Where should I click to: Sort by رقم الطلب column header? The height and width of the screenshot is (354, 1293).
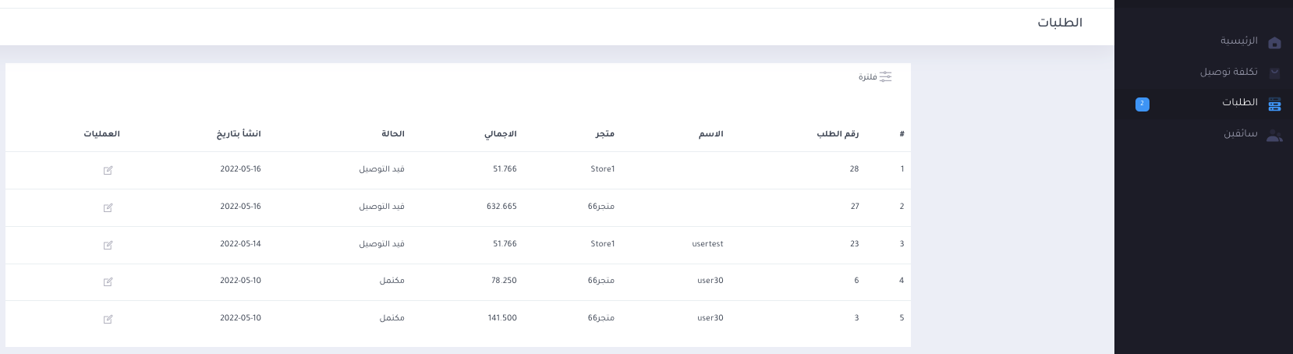[838, 134]
